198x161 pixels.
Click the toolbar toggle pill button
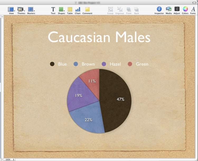194,3
